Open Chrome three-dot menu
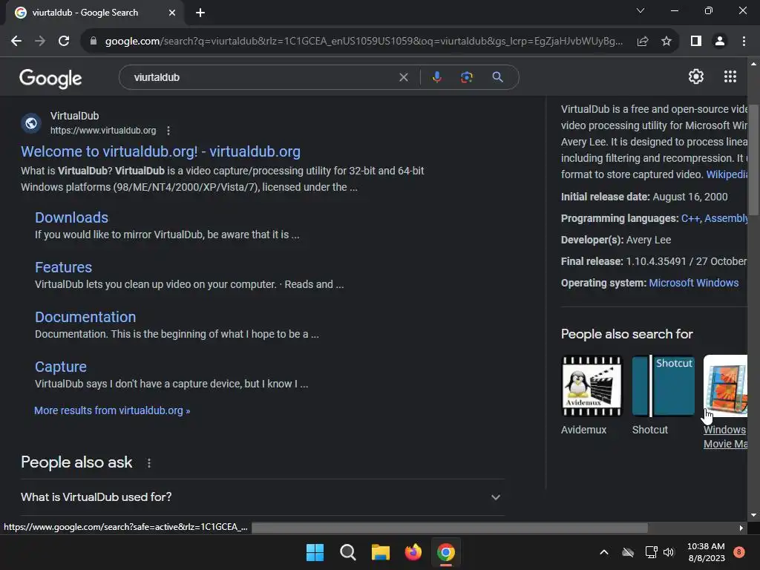Viewport: 760px width, 570px height. pos(744,42)
